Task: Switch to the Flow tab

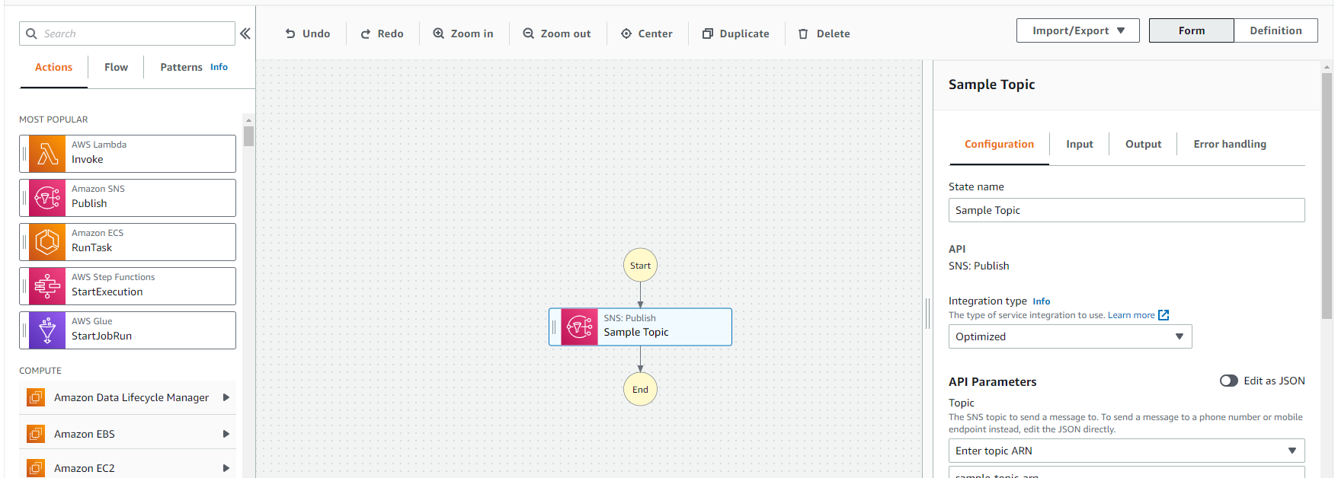Action: (x=116, y=67)
